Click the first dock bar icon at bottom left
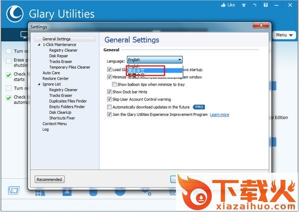Viewport: 299px width, 212px height. pyautogui.click(x=13, y=191)
